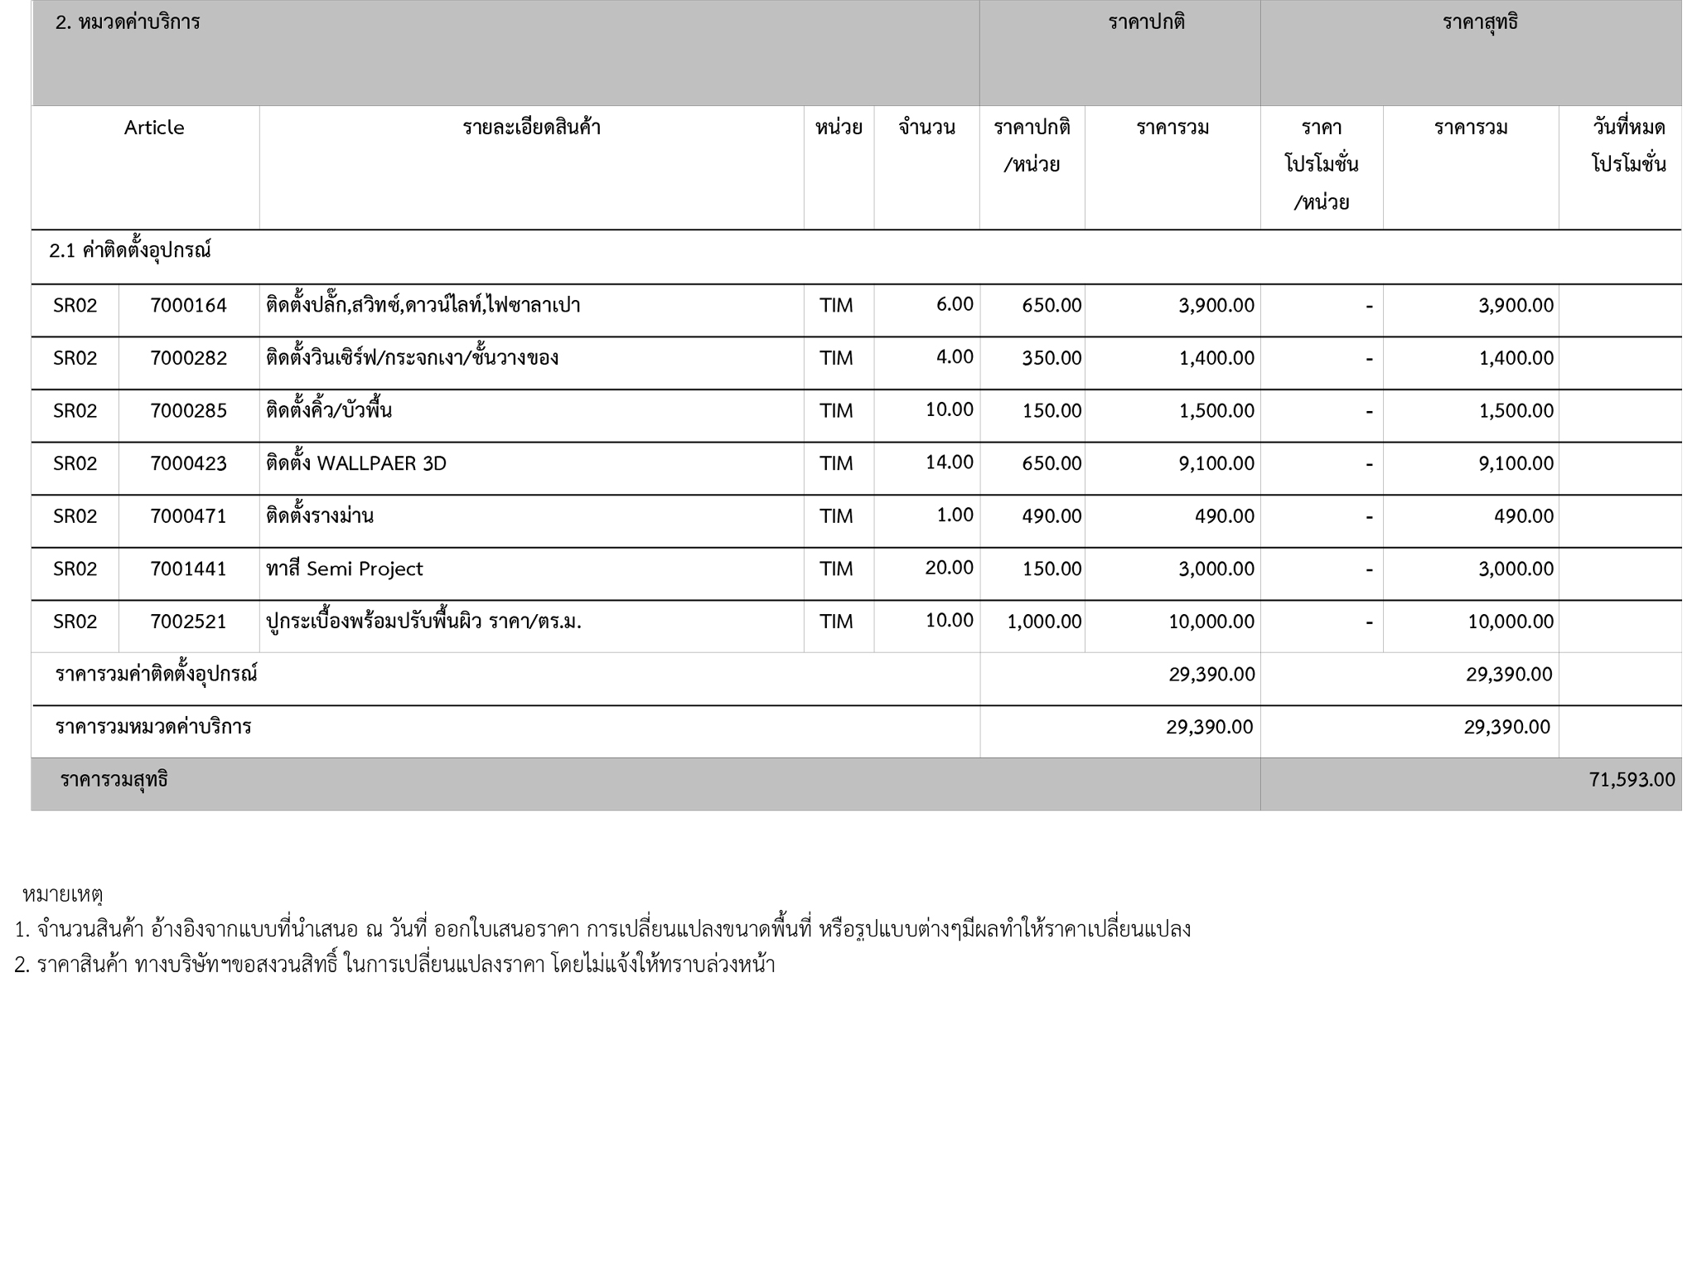
Task: Click the 2.1 ค่าติดตั้งอุปกรณ์ subsection heading
Action: click(x=130, y=251)
